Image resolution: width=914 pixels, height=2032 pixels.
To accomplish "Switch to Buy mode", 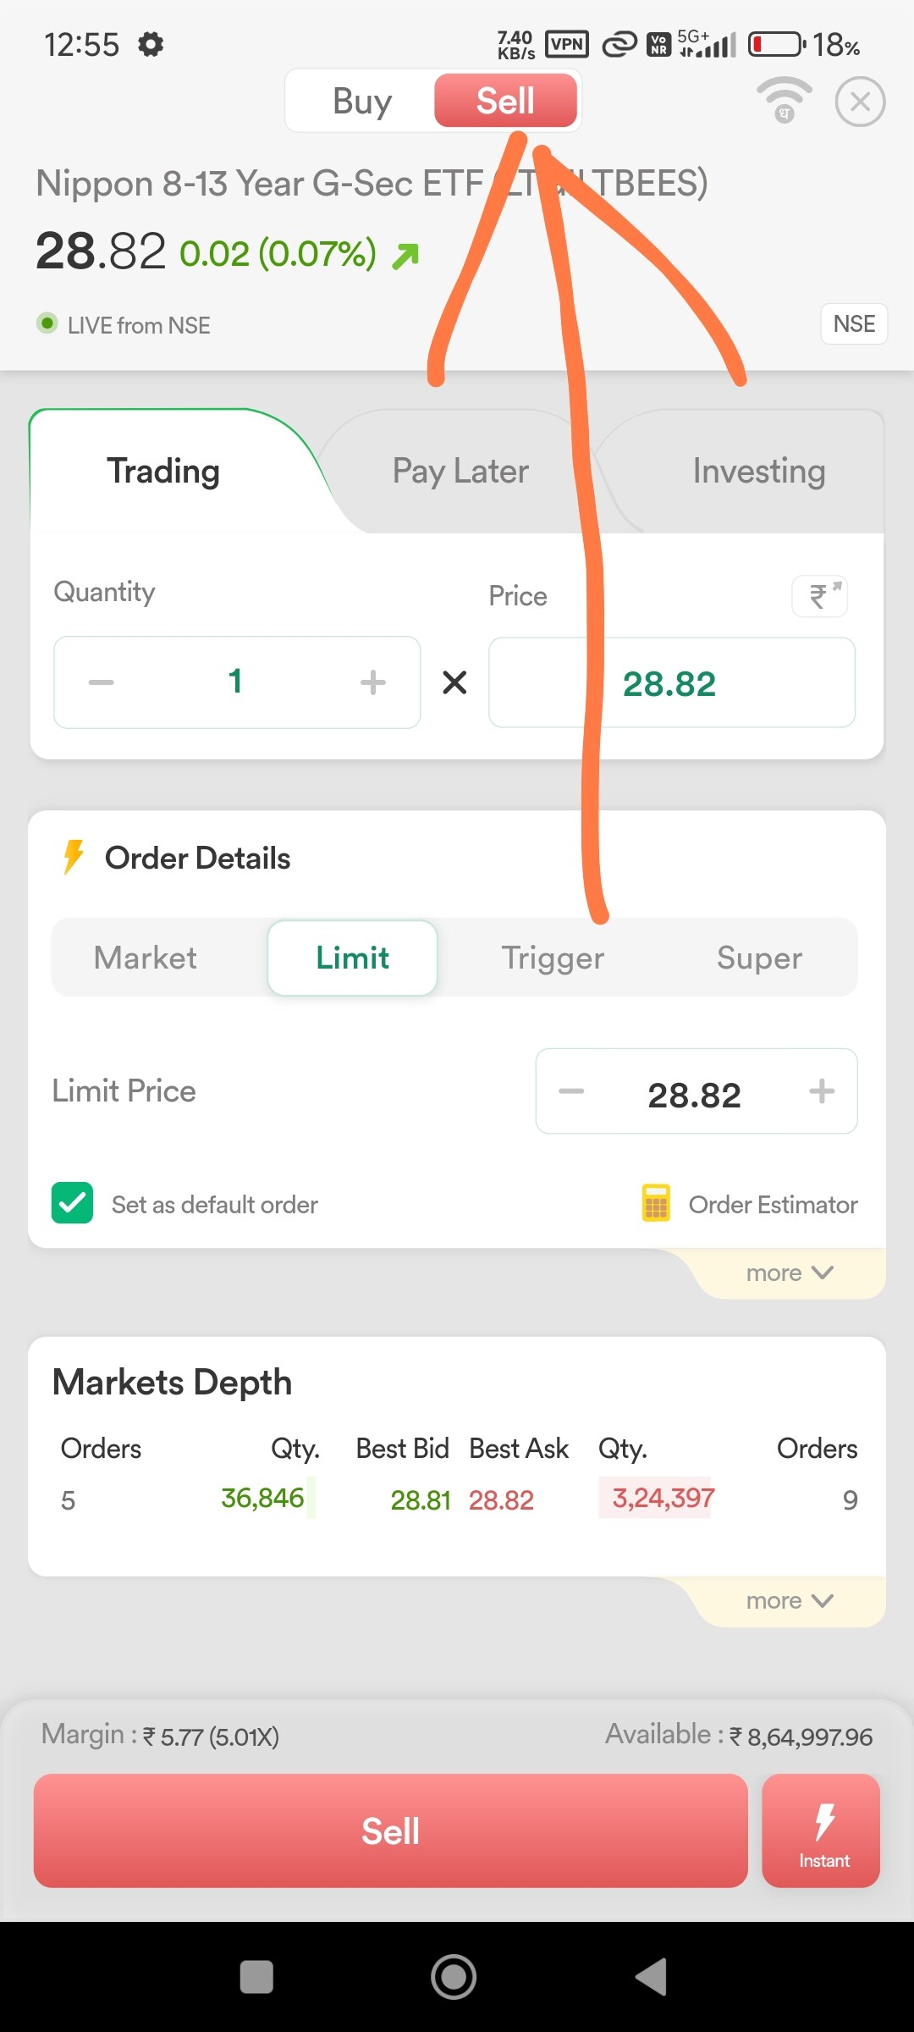I will pos(362,102).
